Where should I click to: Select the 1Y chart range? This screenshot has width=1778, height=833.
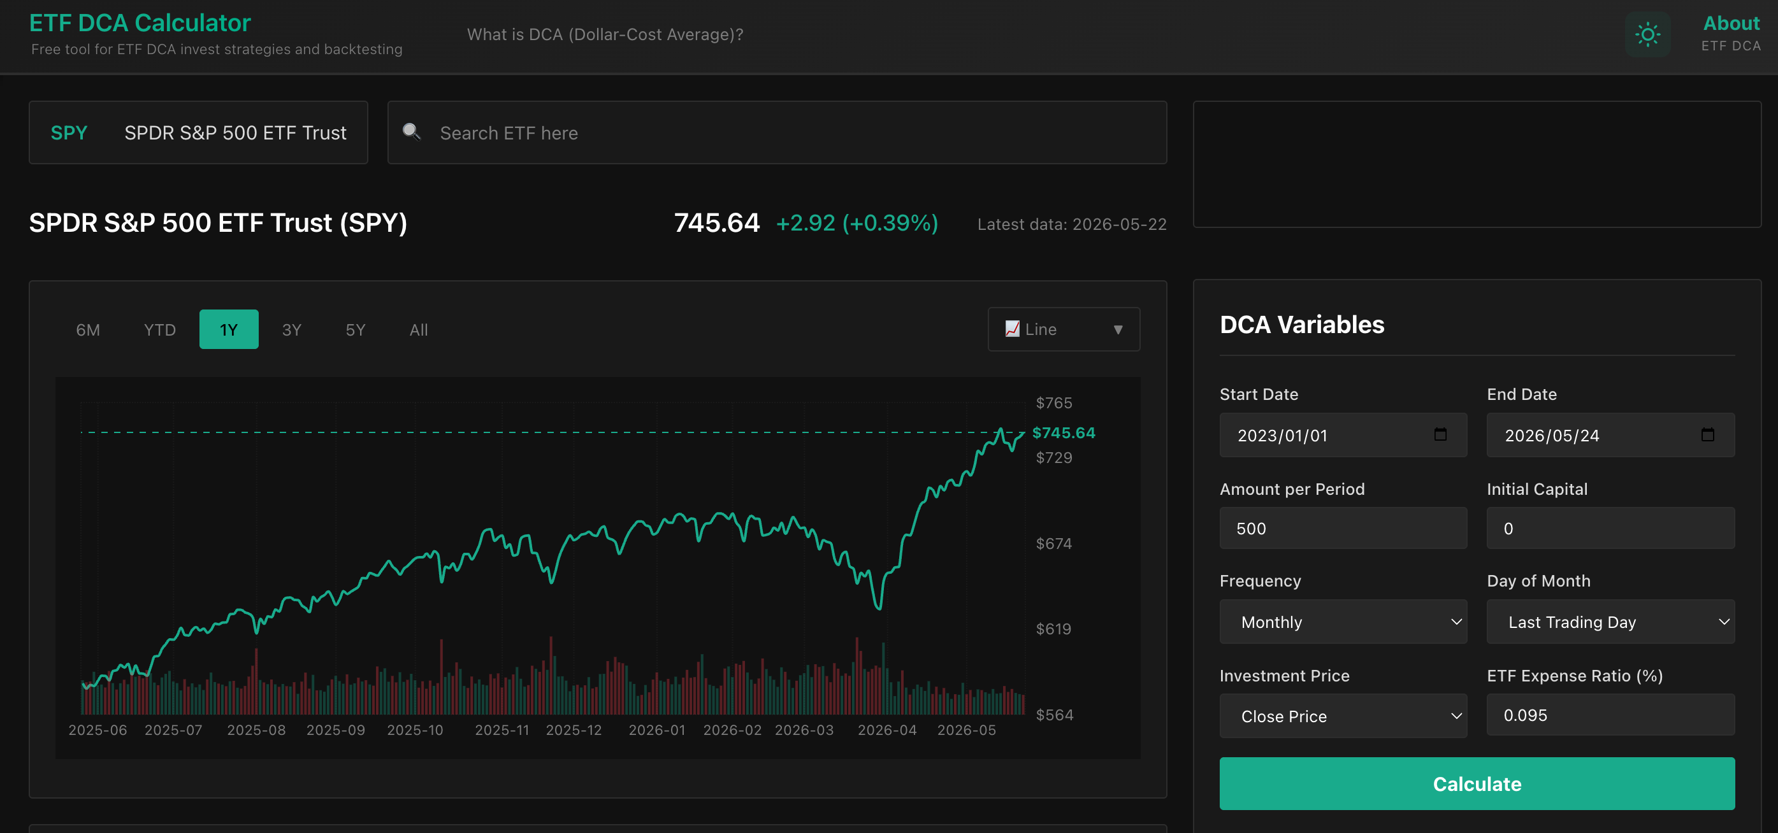(x=228, y=330)
